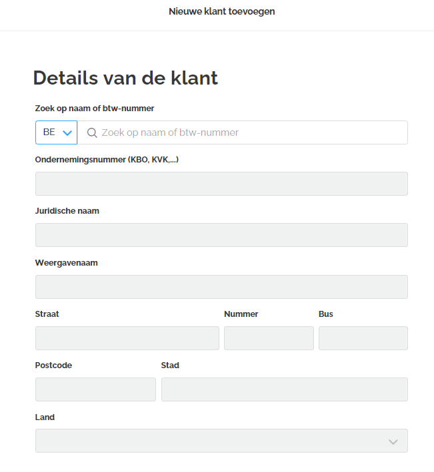Click the 'Ondernemingsnummer (KBO, KVK,...)' label text

point(107,160)
